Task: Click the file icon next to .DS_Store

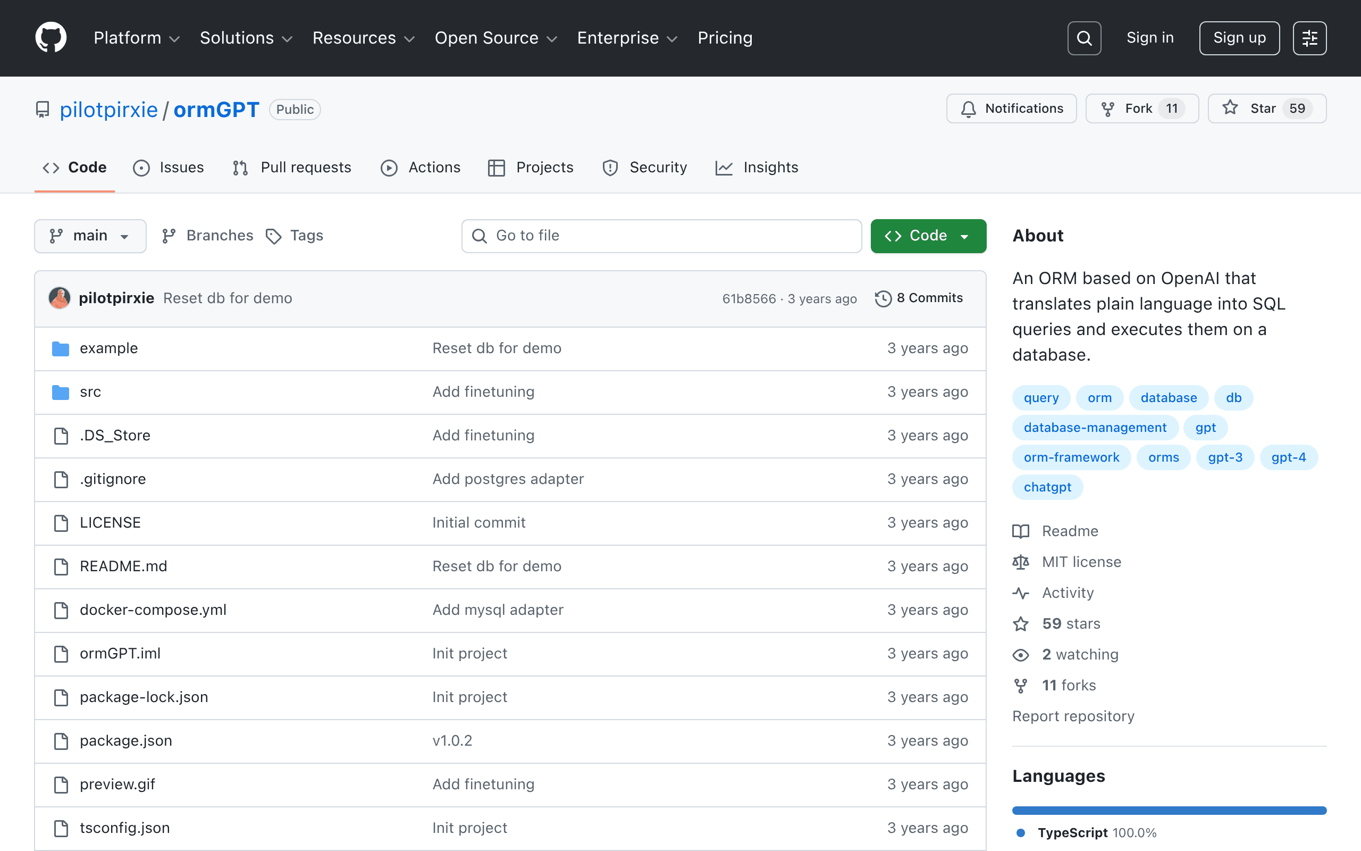Action: [x=61, y=436]
